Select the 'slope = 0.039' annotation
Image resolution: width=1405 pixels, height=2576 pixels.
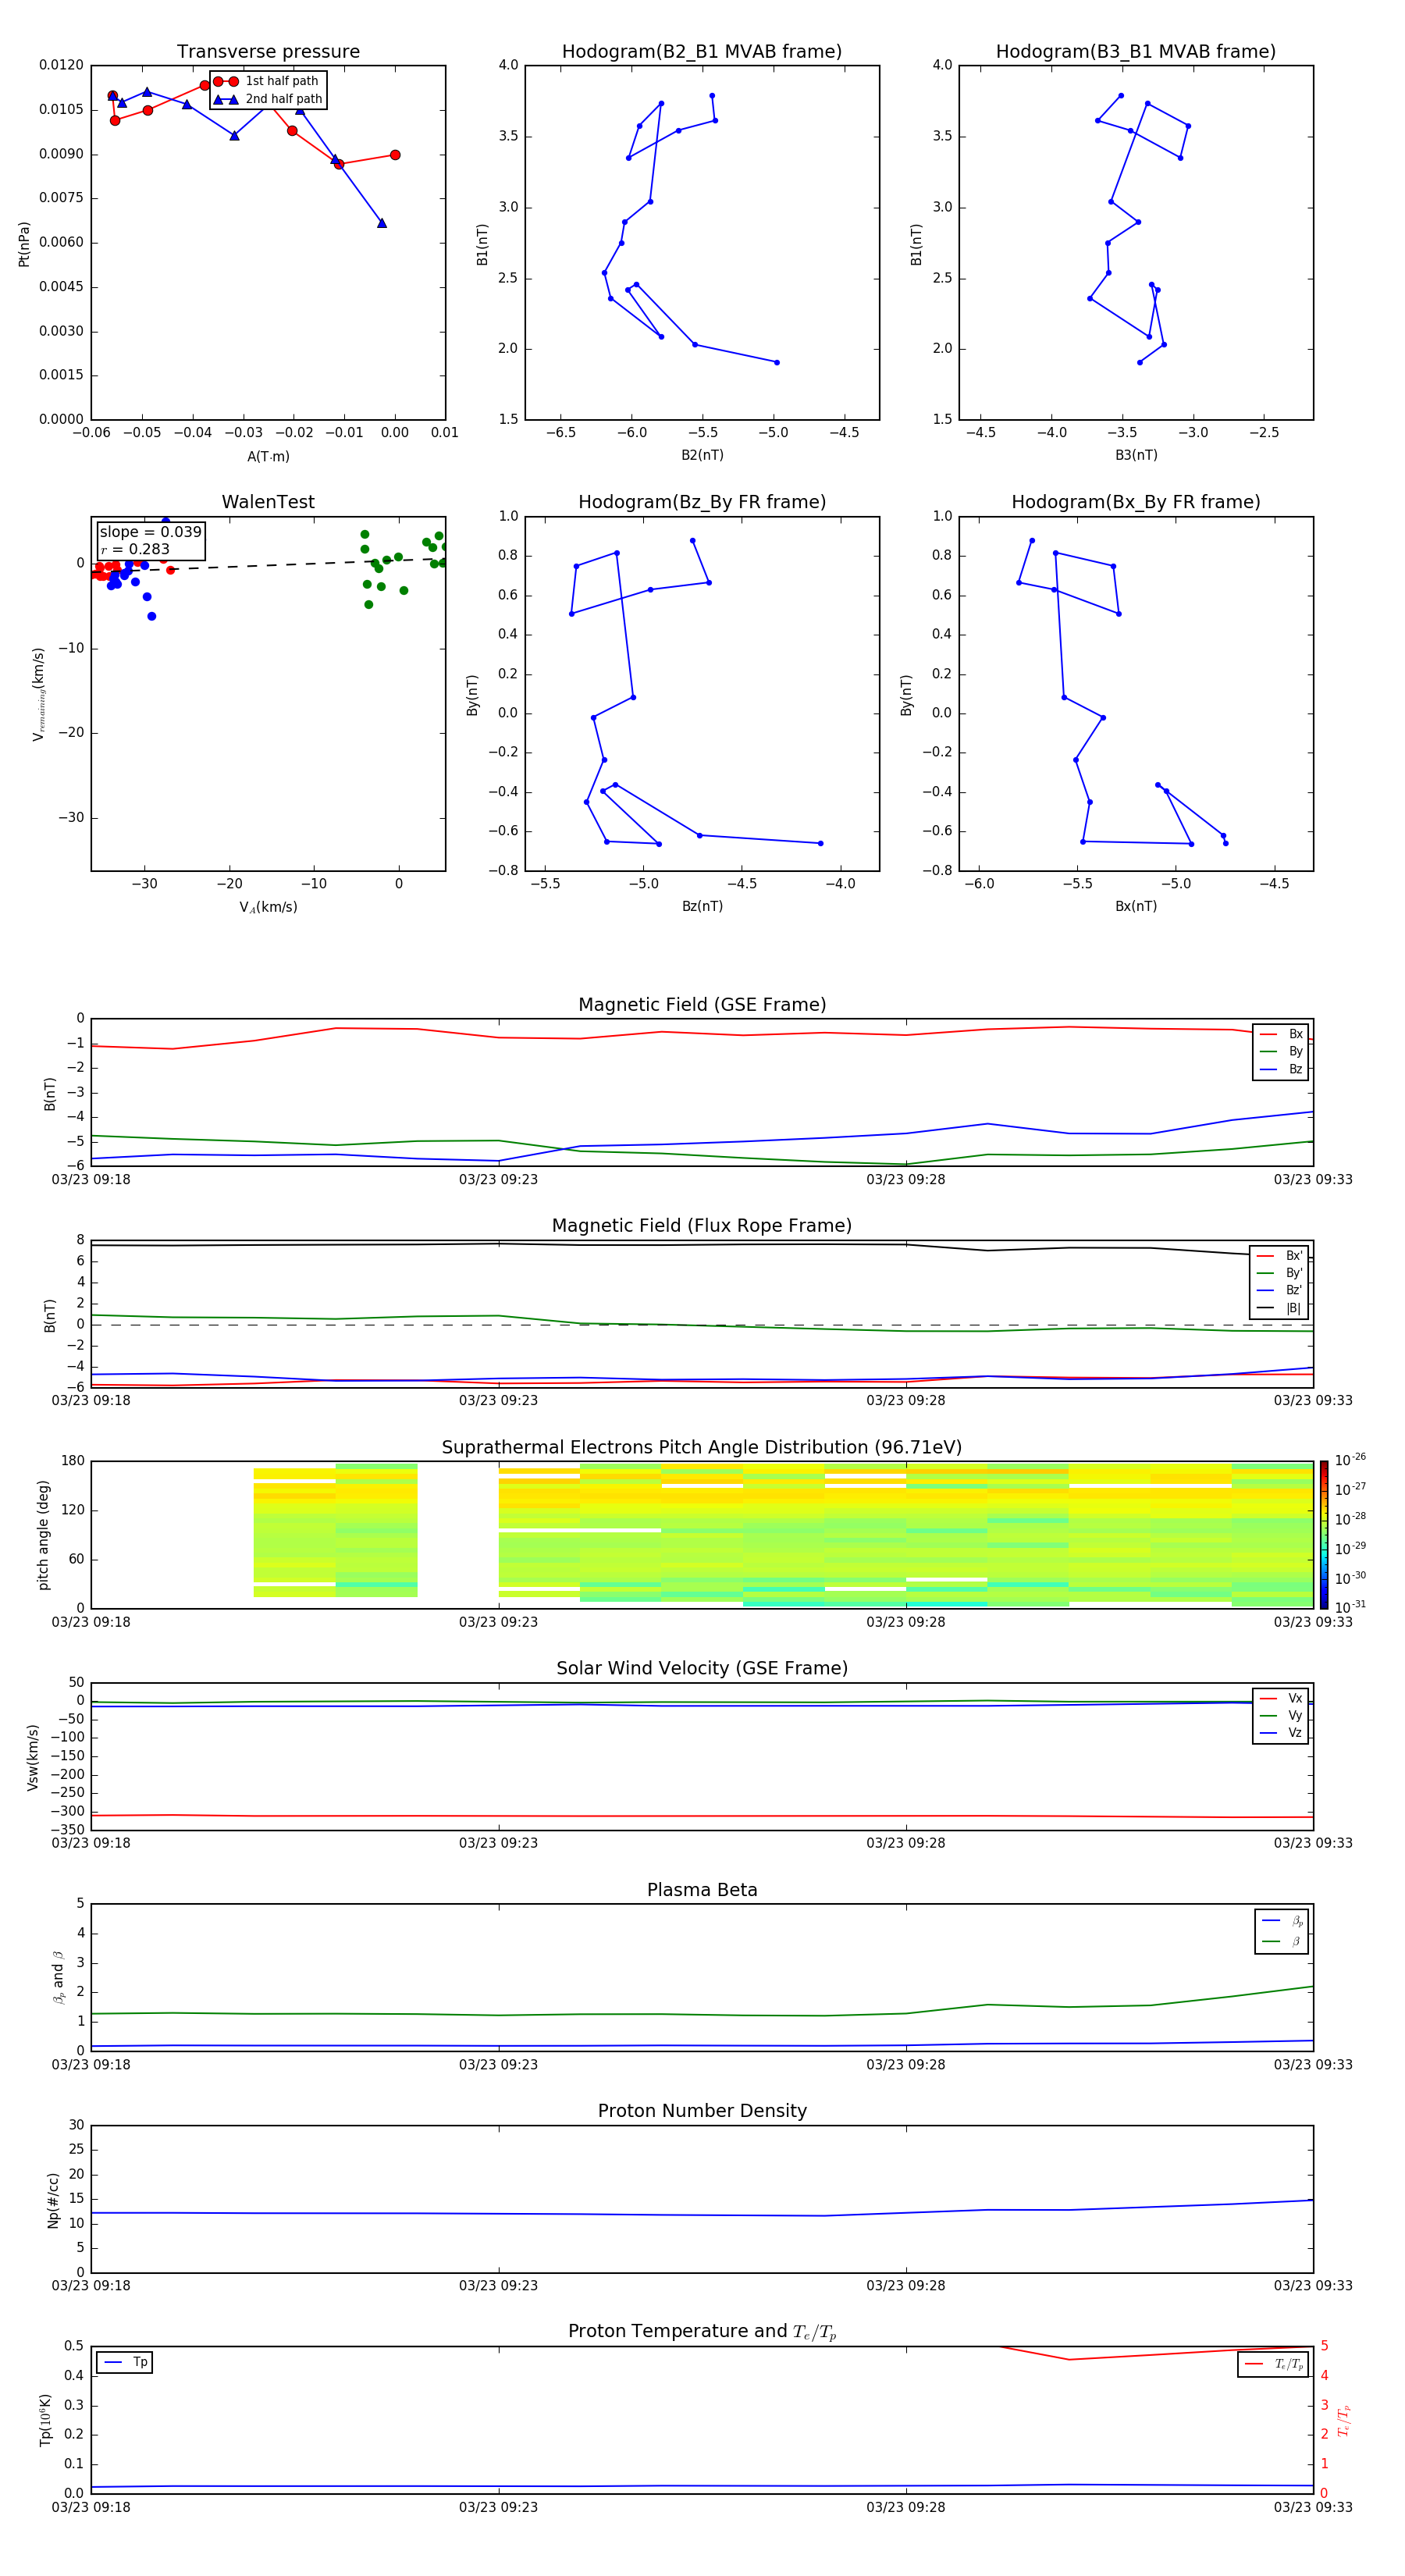[x=151, y=532]
